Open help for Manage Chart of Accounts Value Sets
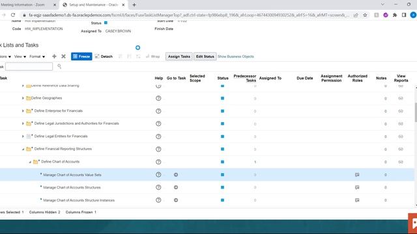Viewport: 417px width, 234px height. click(158, 175)
